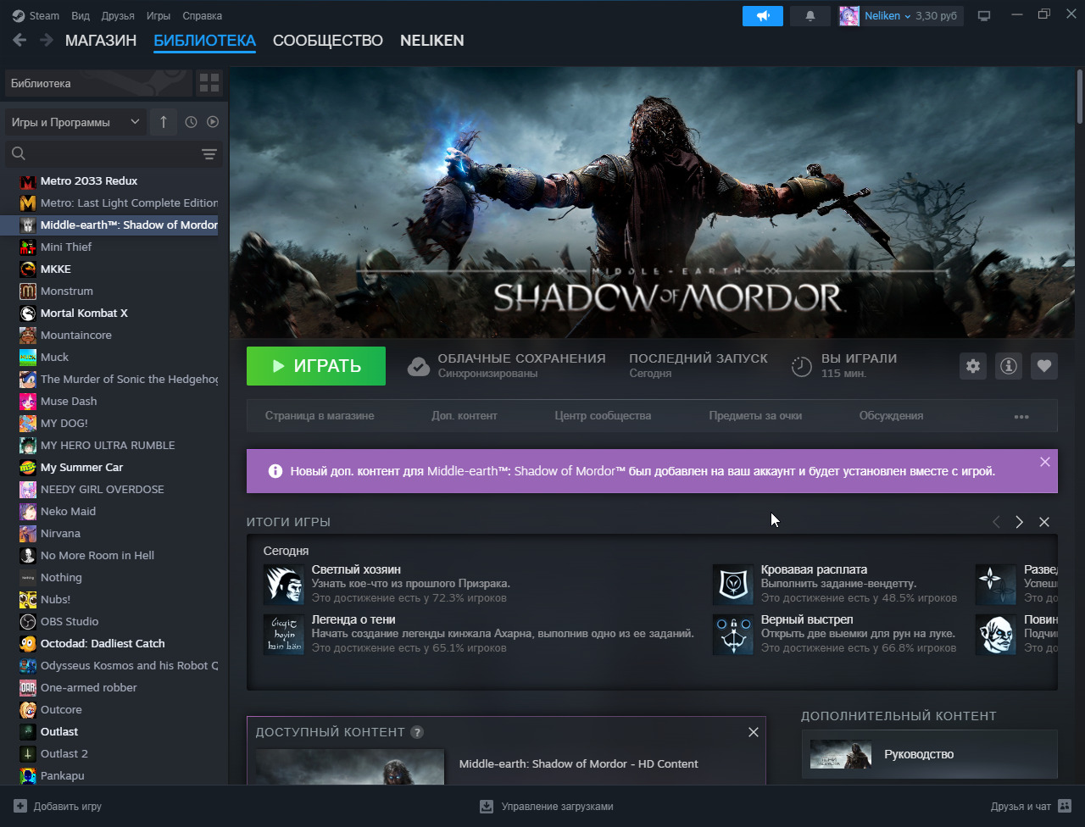Click the Big Picture monitor icon
The width and height of the screenshot is (1085, 827).
(x=984, y=16)
